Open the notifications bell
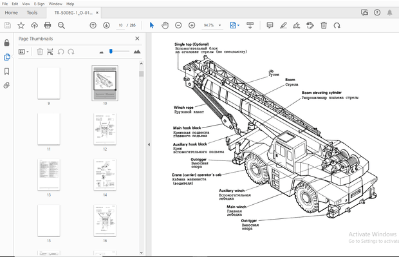Image resolution: width=399 pixels, height=257 pixels. coord(389,12)
